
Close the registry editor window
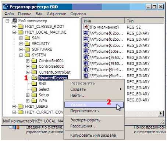161,7
